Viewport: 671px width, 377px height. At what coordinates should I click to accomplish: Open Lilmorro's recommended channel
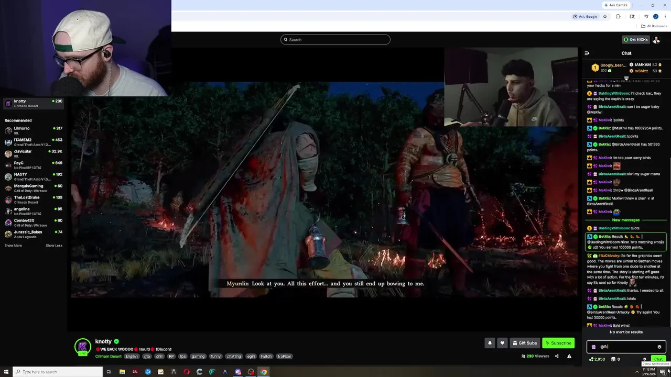click(x=34, y=130)
